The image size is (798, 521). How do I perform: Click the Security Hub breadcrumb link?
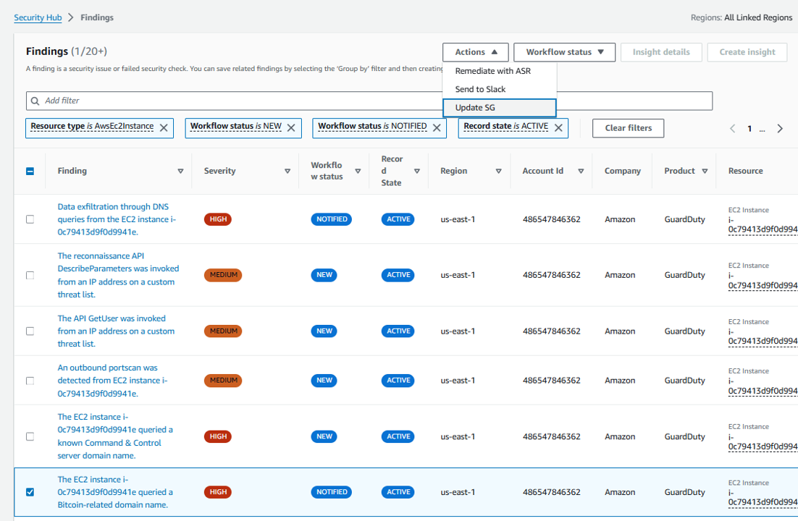[x=38, y=17]
